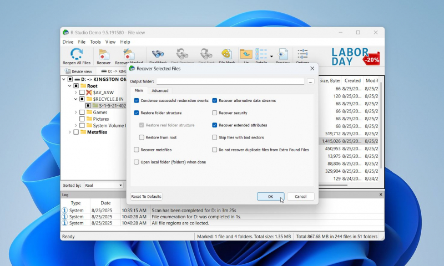Open the Drive menu
The height and width of the screenshot is (266, 444).
(x=68, y=42)
